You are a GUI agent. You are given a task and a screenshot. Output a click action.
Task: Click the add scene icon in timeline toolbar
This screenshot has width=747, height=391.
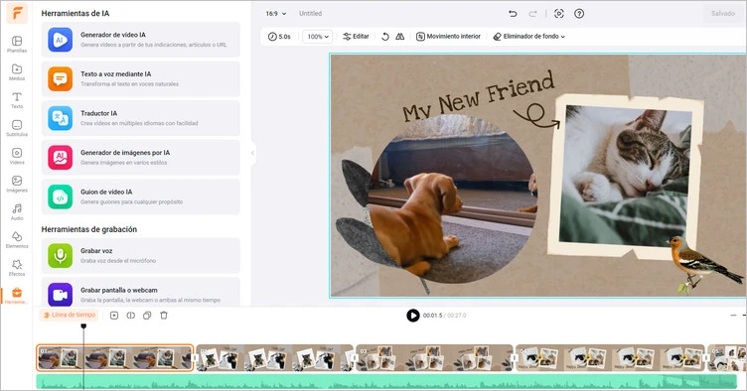click(114, 316)
